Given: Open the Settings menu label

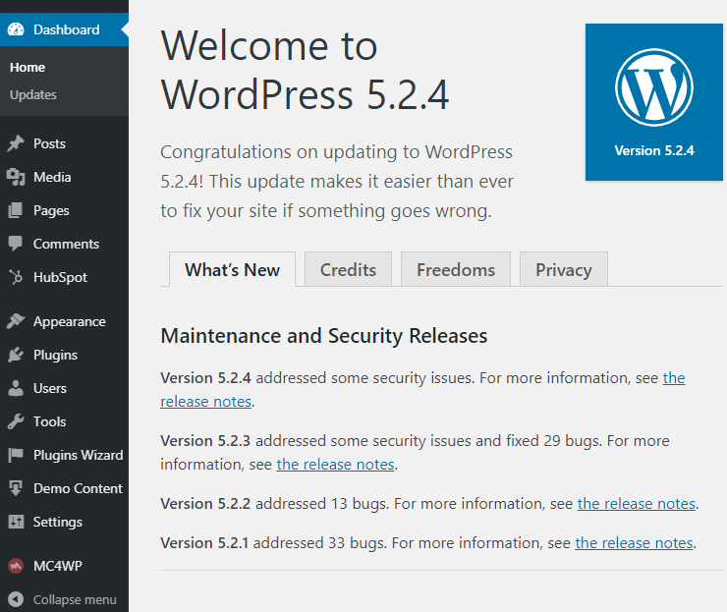Looking at the screenshot, I should click(x=58, y=522).
